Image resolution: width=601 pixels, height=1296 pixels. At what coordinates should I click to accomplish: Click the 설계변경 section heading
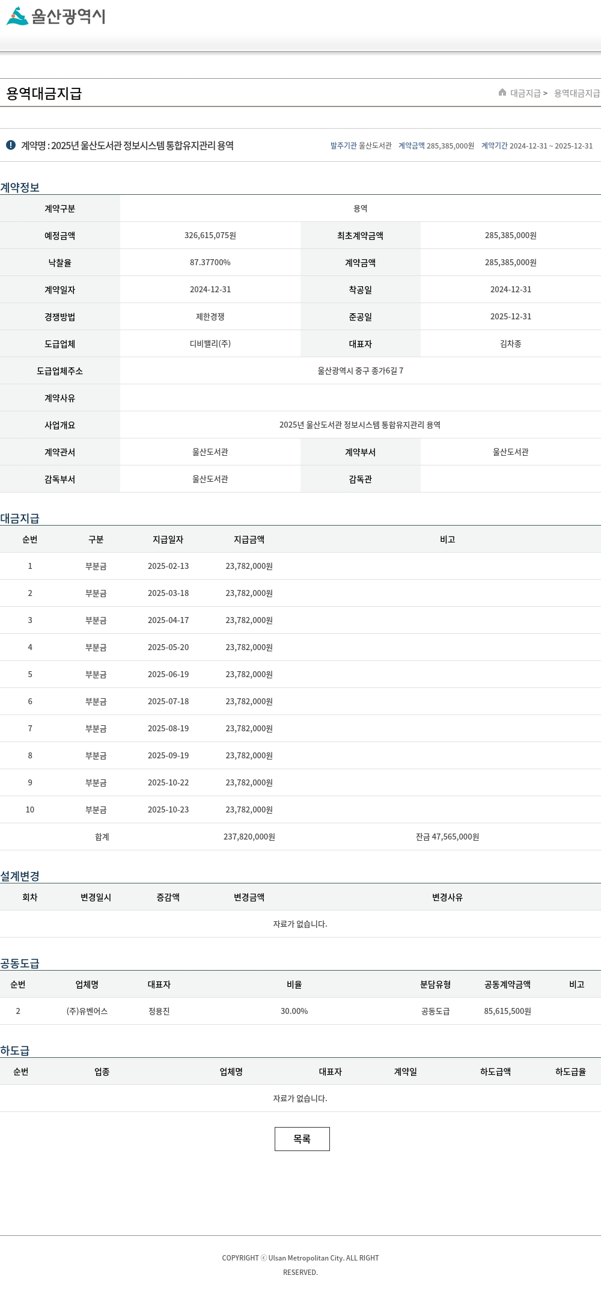tap(20, 876)
